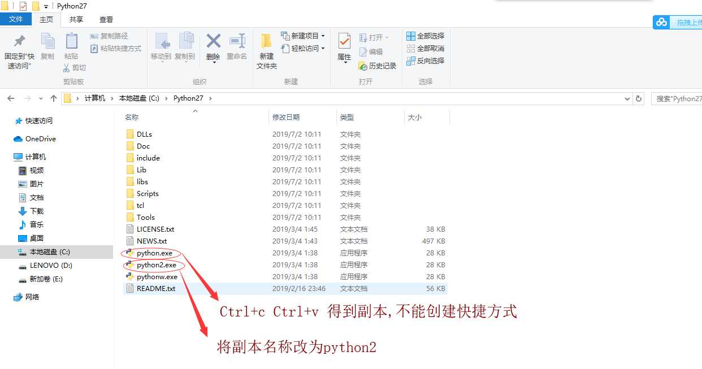Viewport: 702px width, 369px height.
Task: Click Select none (全部取消)
Action: [x=426, y=49]
